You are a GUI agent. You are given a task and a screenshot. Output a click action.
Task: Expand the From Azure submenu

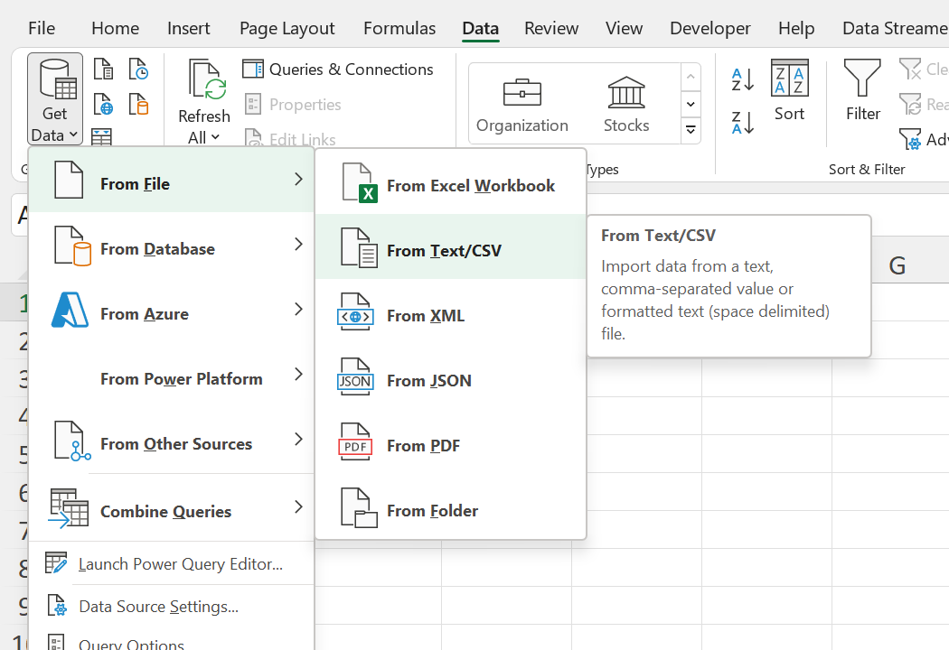[172, 313]
